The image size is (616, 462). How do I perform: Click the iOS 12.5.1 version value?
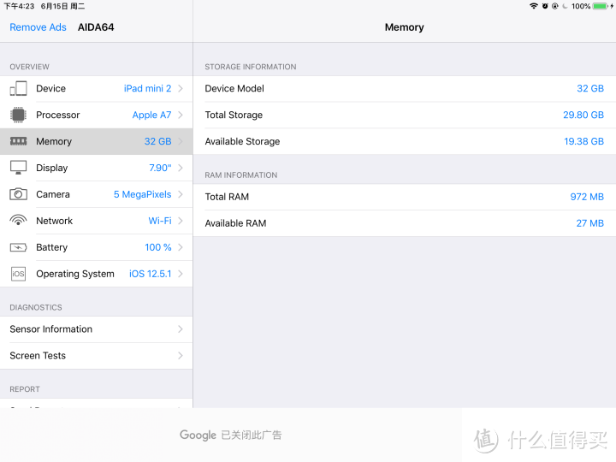[150, 274]
